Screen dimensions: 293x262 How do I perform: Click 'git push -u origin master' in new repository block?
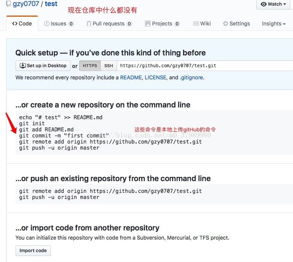tap(59, 148)
